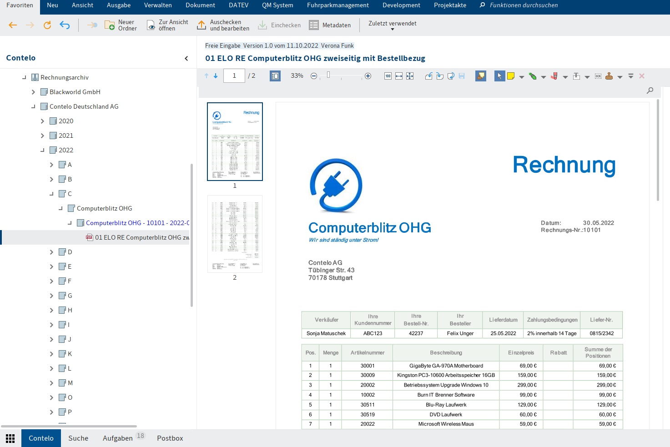Toggle the thumbnail sidebar in the viewer
The image size is (670, 447).
coord(275,75)
